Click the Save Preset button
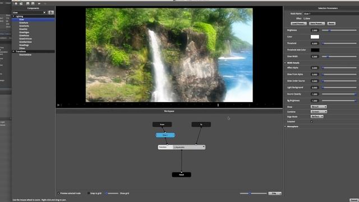Viewport: 359px width, 202px height. click(x=317, y=24)
